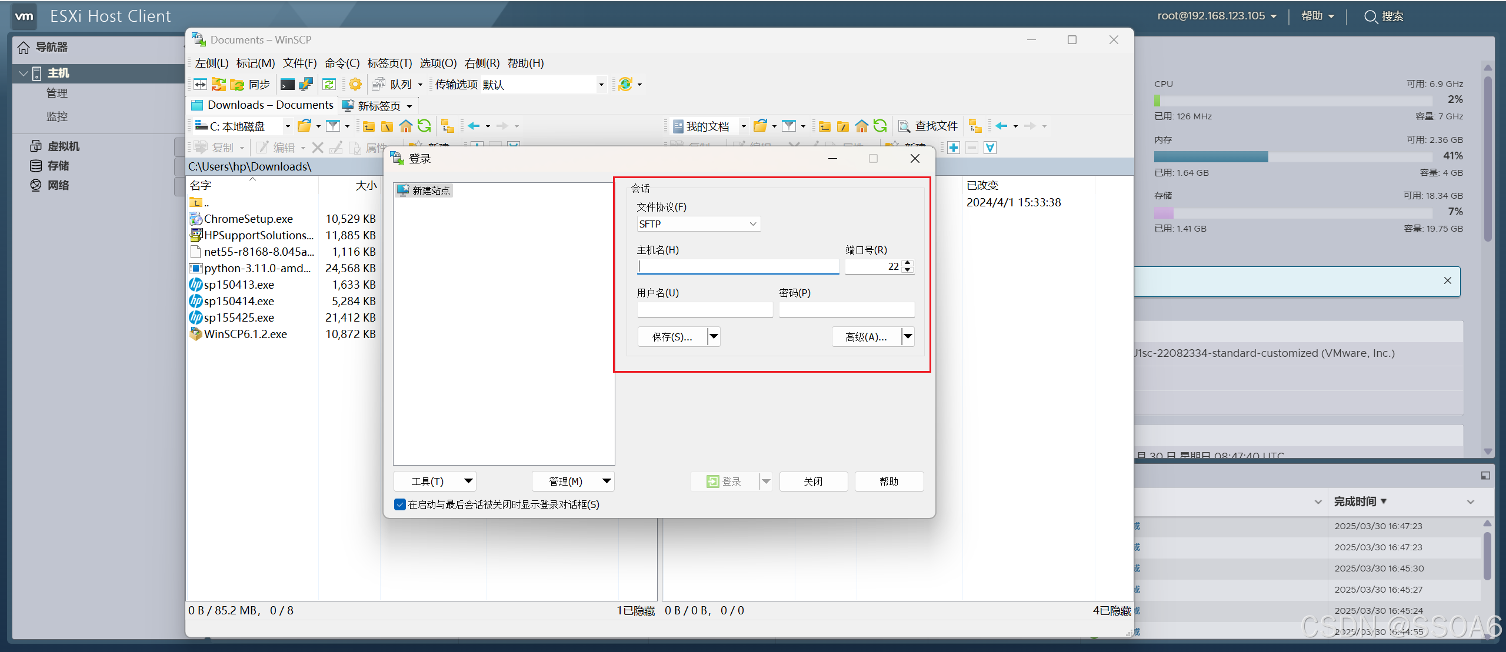Open PuTTY session icon in toolbar

click(306, 85)
